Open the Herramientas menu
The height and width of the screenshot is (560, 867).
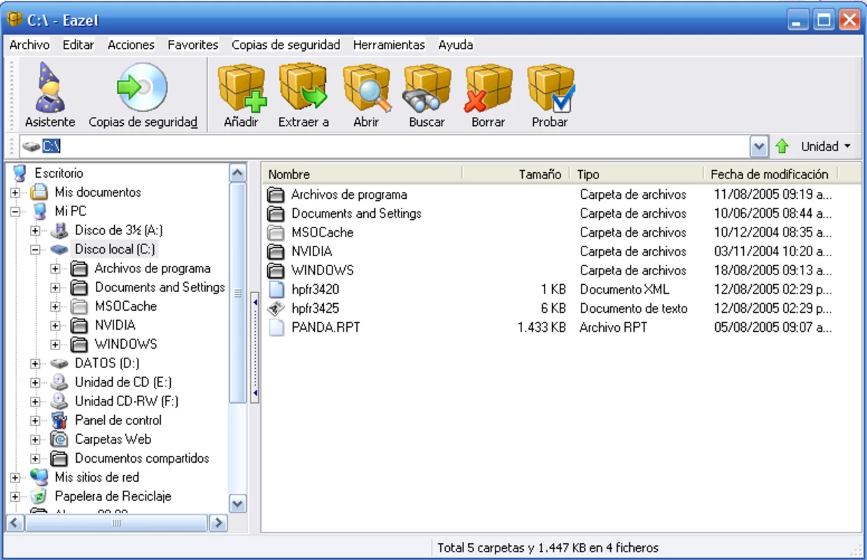click(389, 45)
